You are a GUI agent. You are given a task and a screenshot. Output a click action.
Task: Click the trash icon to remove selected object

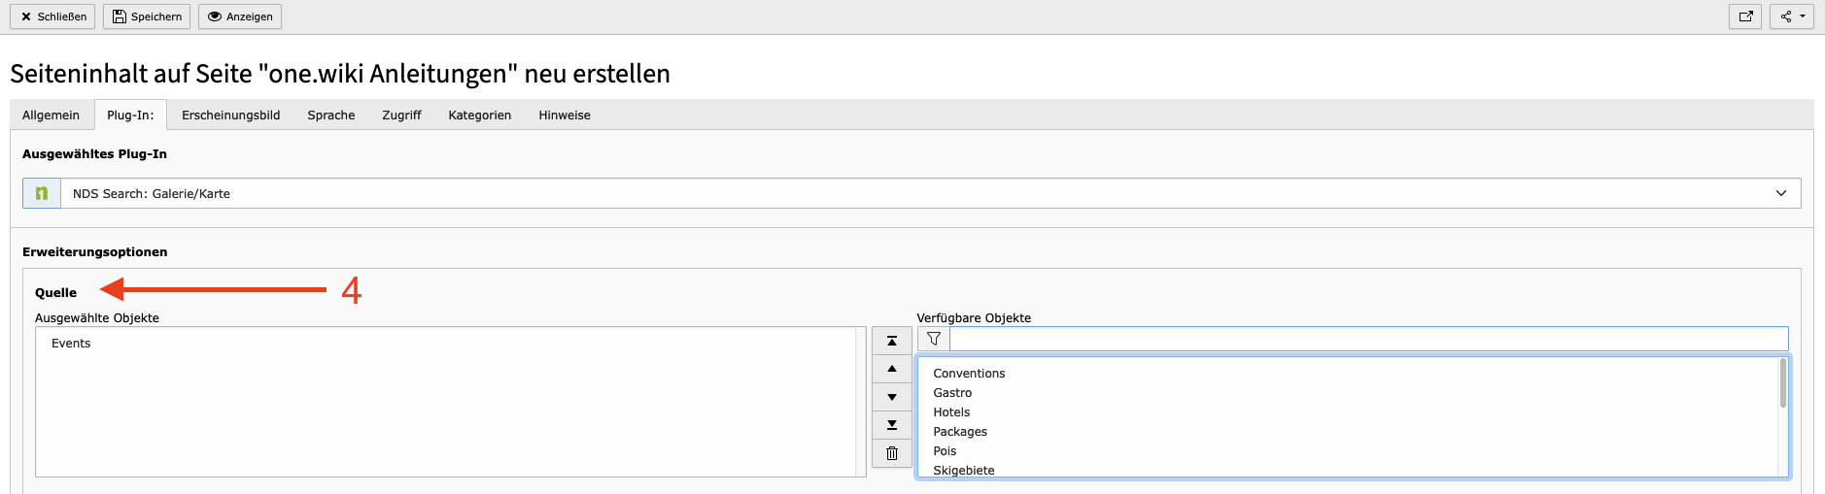click(x=891, y=453)
